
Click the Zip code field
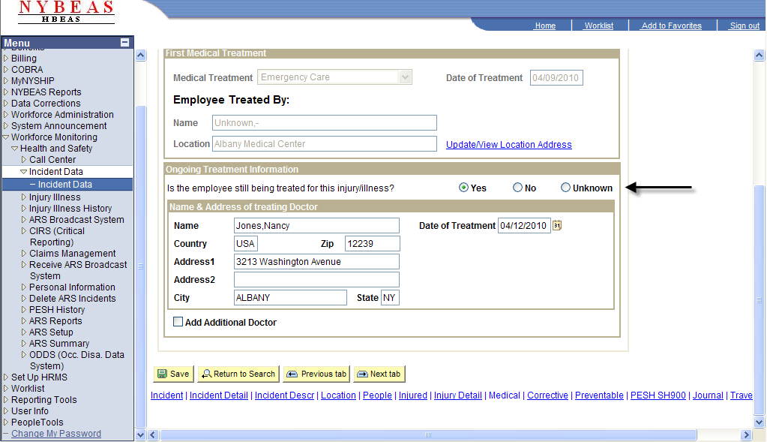pos(372,243)
